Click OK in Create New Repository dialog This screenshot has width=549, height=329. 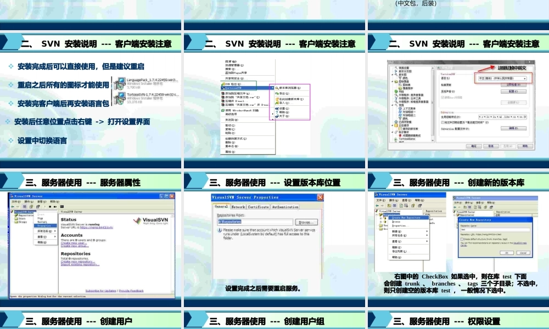click(x=507, y=253)
